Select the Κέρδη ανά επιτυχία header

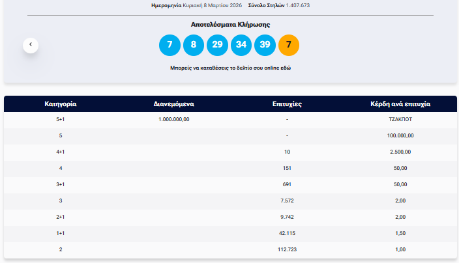click(x=400, y=104)
